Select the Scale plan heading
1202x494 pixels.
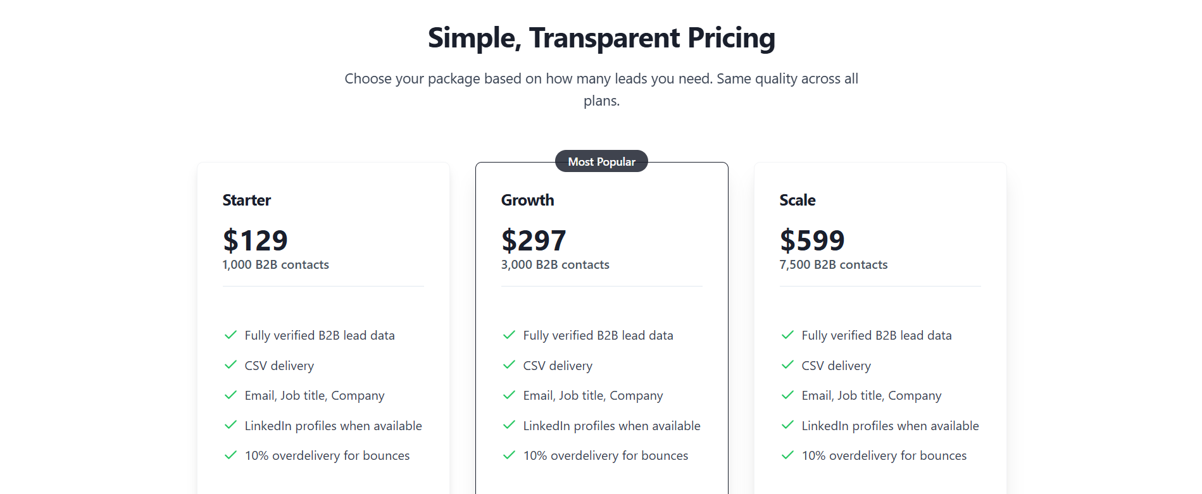click(x=798, y=200)
